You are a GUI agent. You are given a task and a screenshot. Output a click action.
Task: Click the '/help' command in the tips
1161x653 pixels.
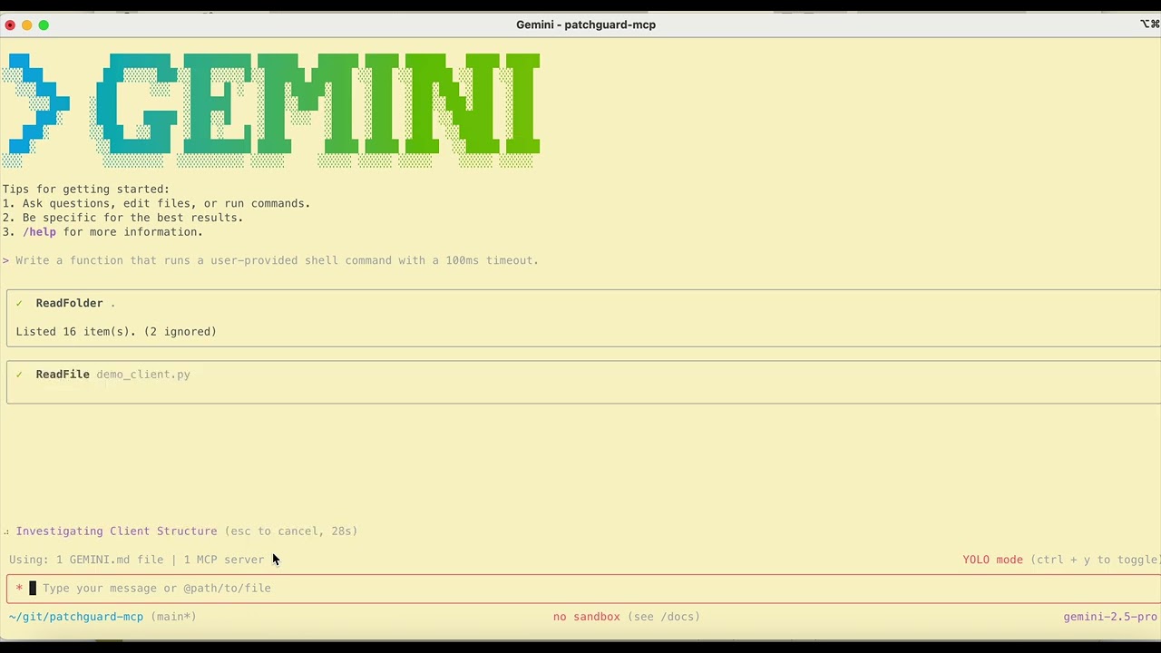pos(39,232)
